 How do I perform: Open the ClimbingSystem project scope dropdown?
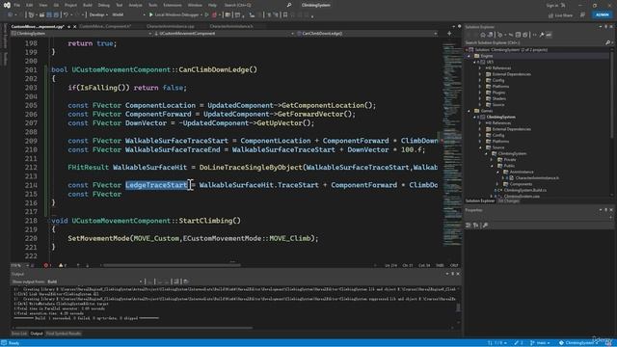(x=82, y=34)
